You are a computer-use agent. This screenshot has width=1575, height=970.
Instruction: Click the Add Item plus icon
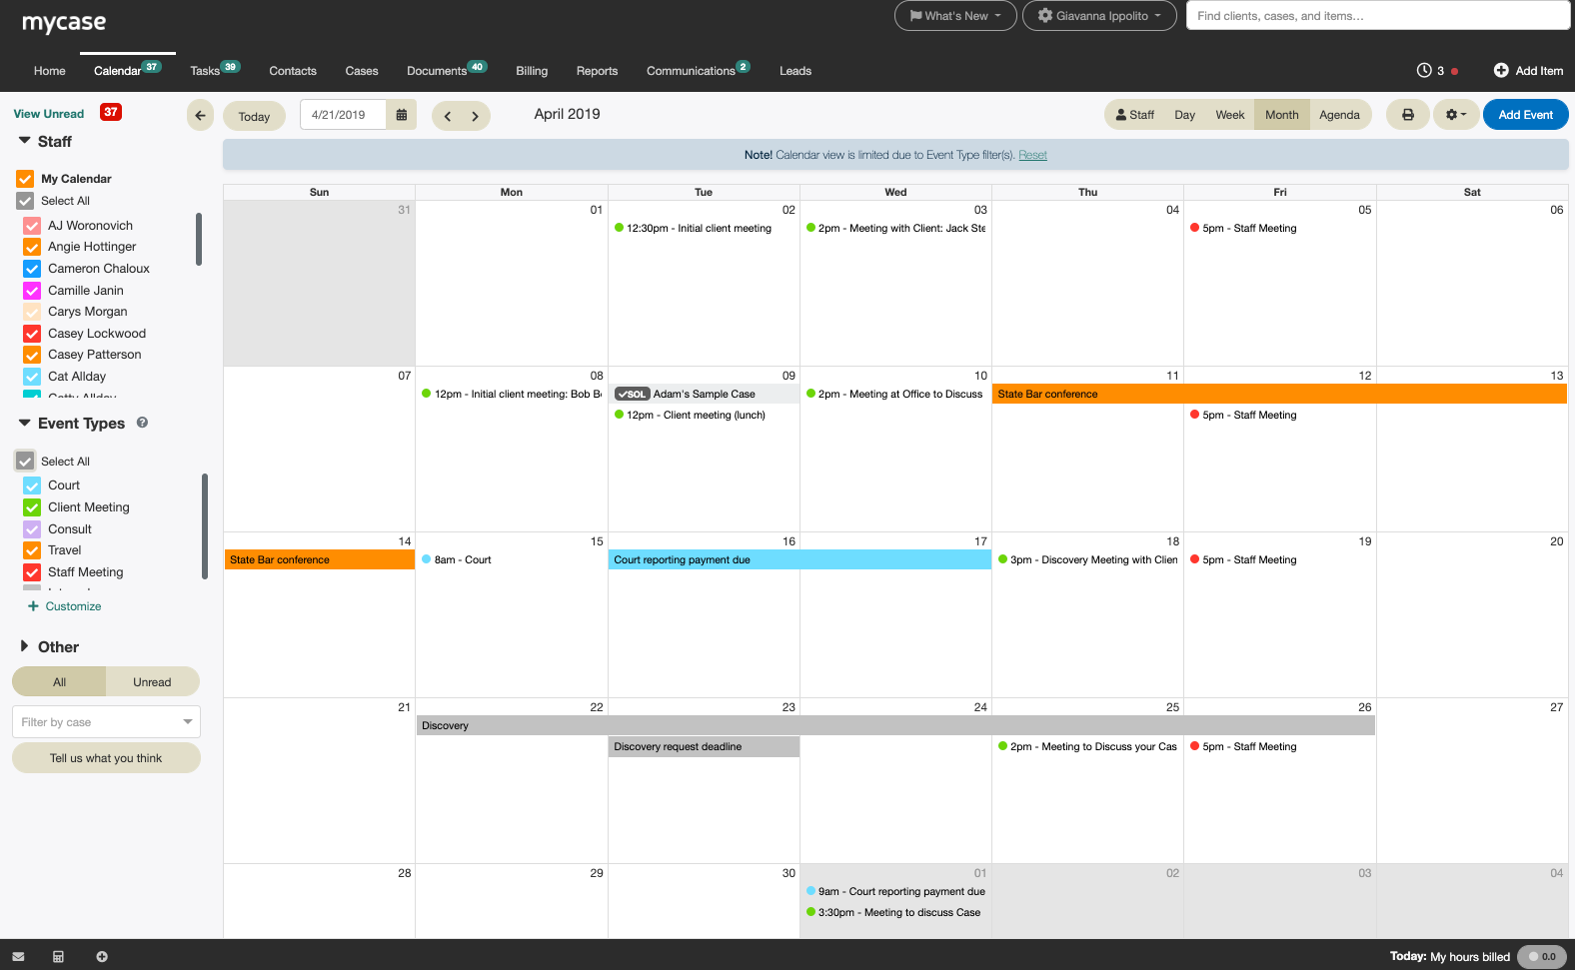(x=1501, y=70)
